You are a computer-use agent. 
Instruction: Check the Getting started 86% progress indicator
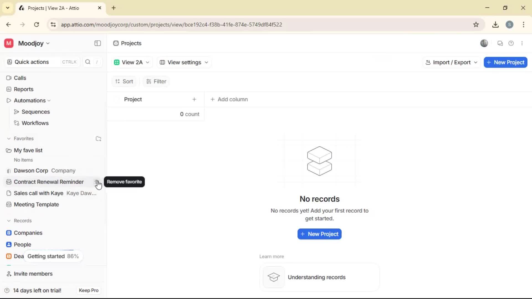pos(53,256)
